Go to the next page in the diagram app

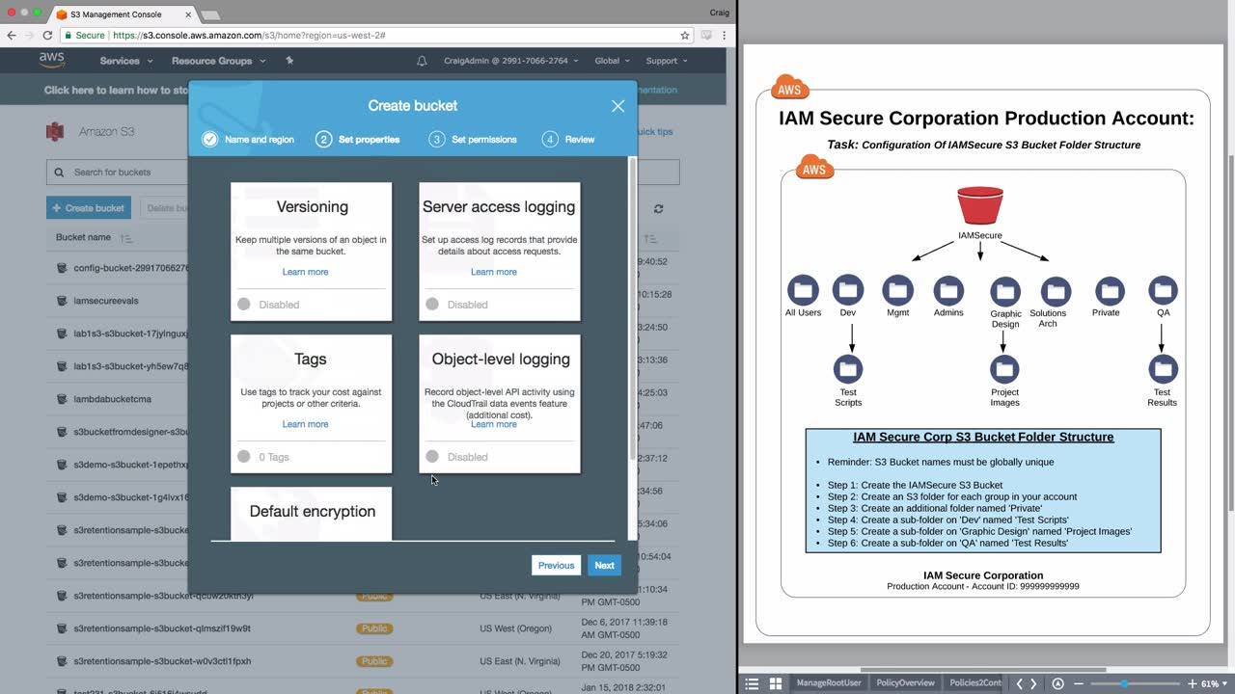pos(1034,683)
